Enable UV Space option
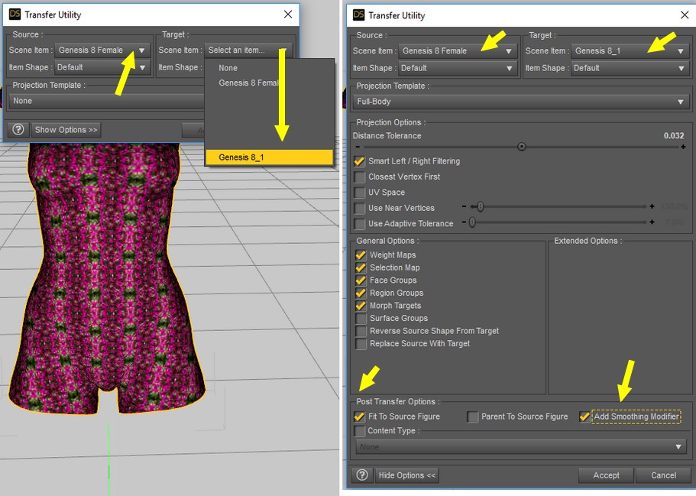Screen dimensions: 696x496 [x=359, y=193]
